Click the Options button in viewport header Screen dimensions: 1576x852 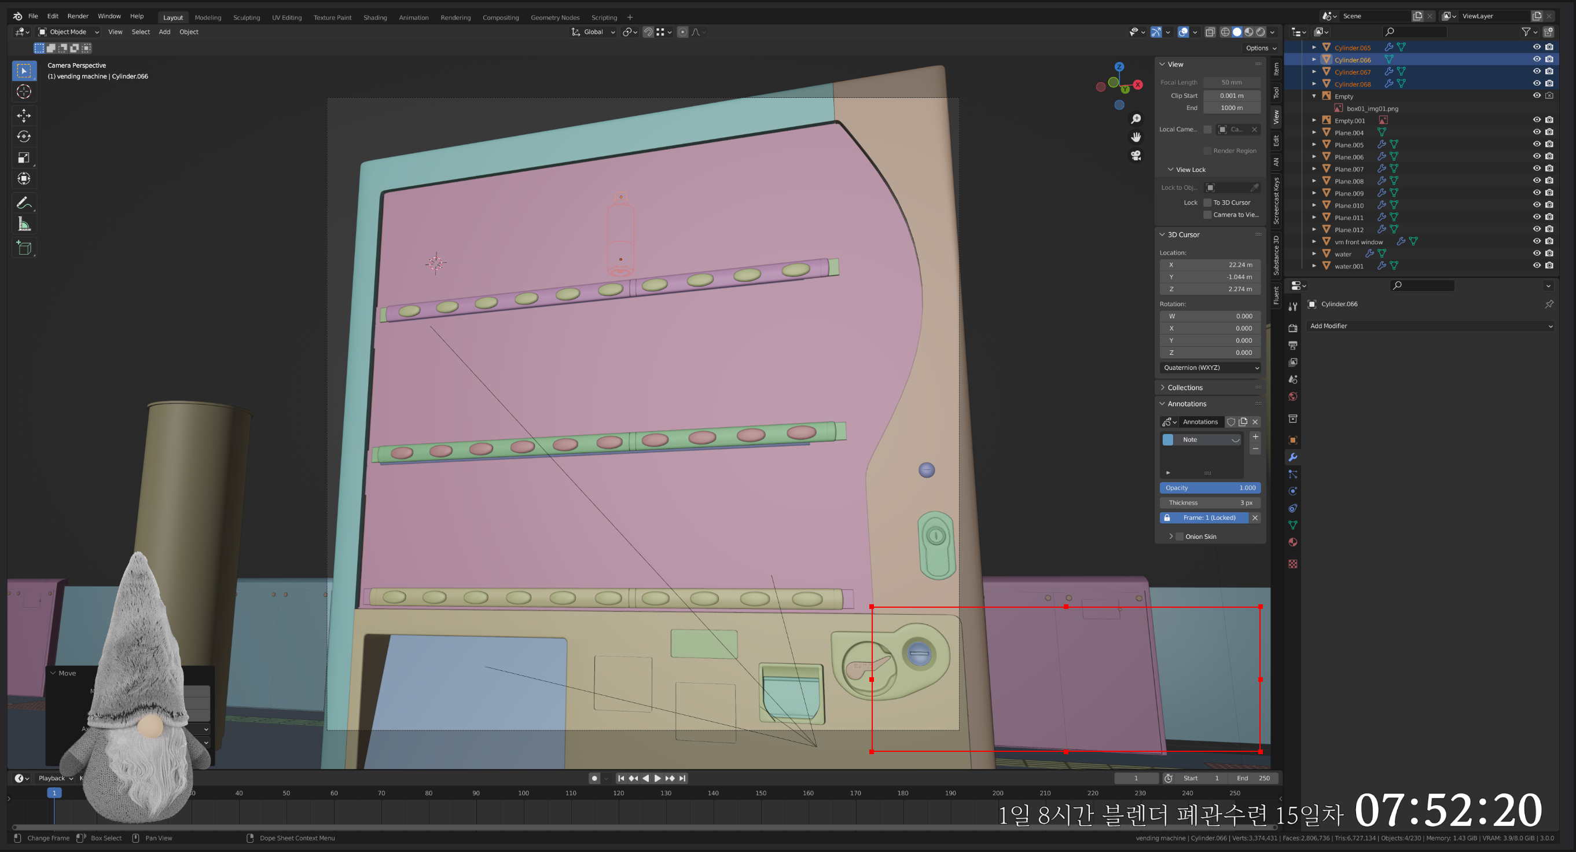tap(1262, 47)
